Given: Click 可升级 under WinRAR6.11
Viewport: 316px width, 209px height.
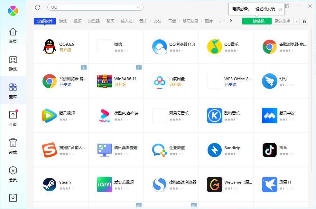Looking at the screenshot, I should [x=120, y=84].
